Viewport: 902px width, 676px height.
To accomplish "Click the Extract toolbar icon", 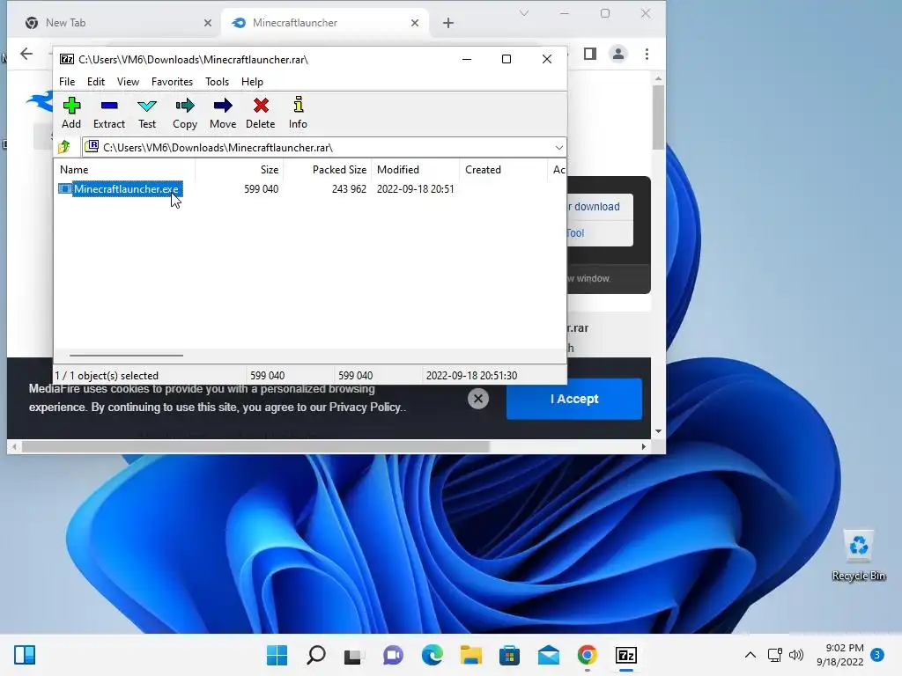I will 108,113.
